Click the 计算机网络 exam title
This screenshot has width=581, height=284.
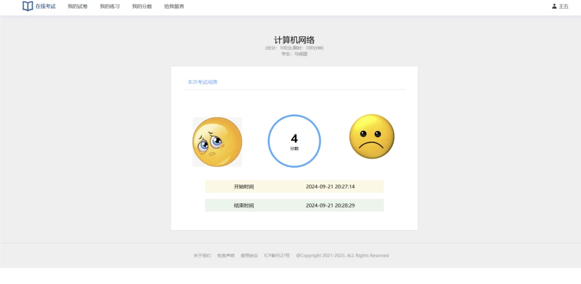click(294, 40)
